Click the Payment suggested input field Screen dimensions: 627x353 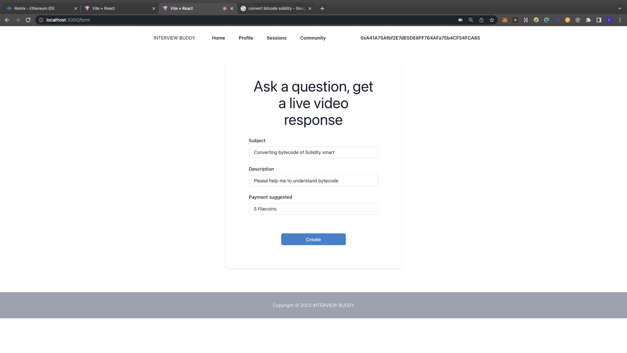click(x=313, y=209)
